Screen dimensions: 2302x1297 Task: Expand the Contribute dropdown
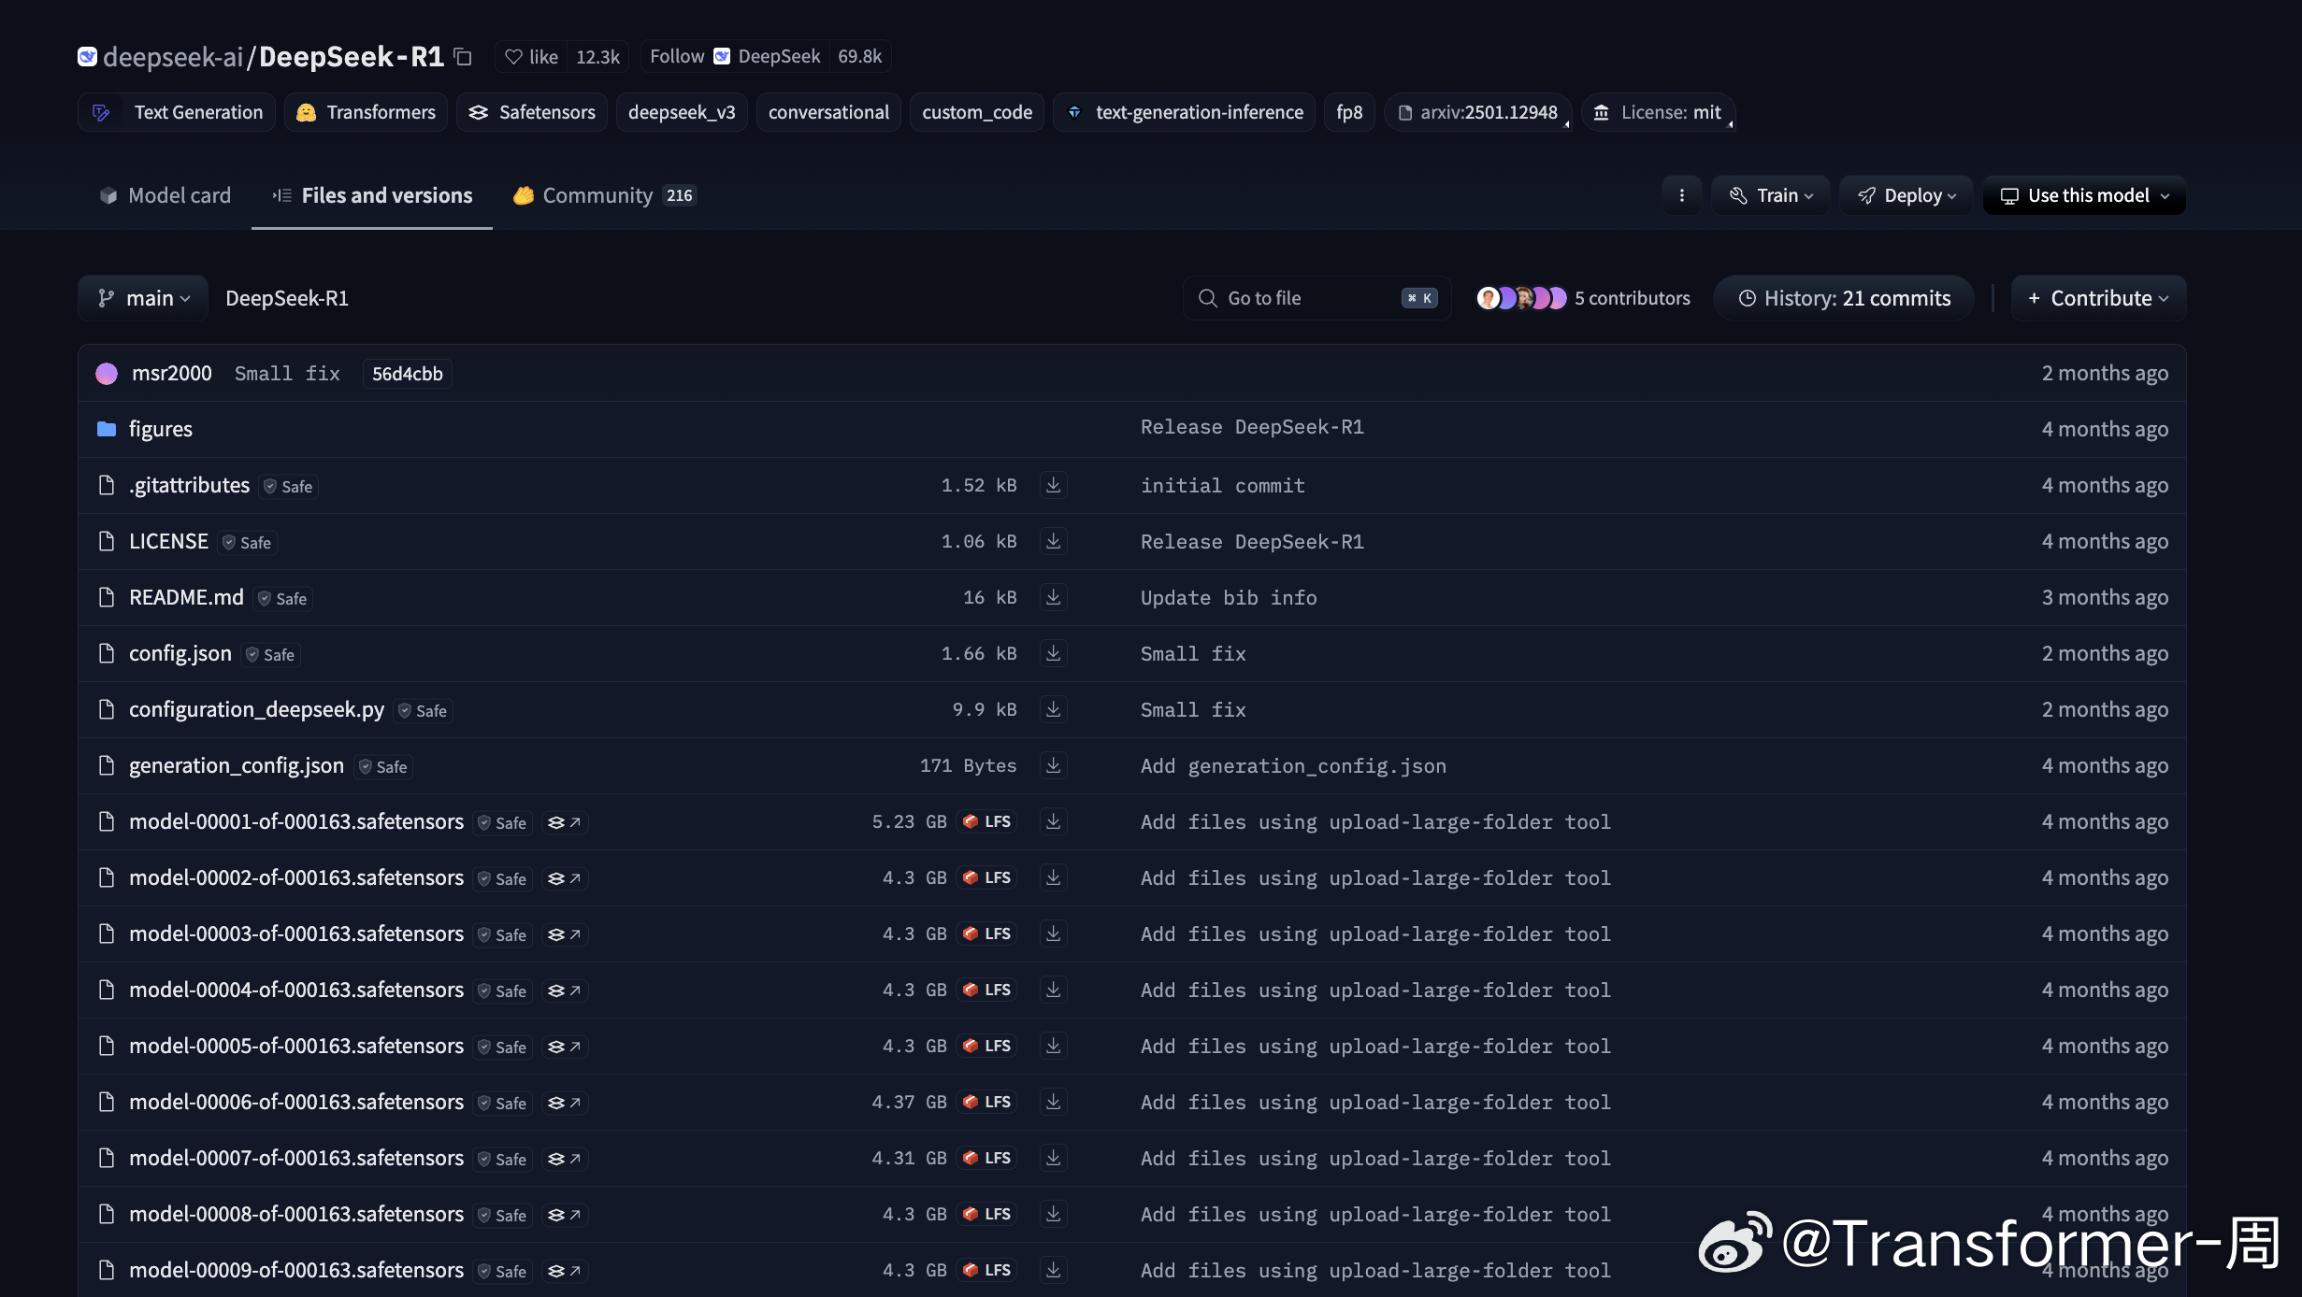tap(2098, 298)
